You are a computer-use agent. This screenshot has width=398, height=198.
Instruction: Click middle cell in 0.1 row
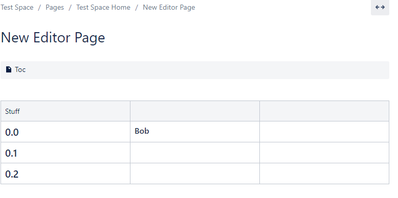pyautogui.click(x=195, y=153)
